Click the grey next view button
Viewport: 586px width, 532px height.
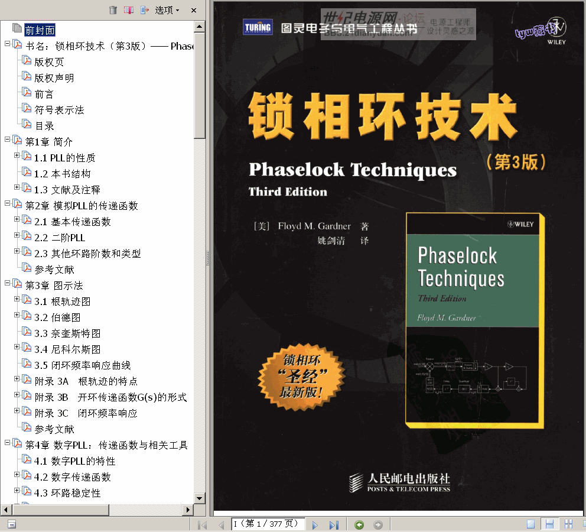(x=378, y=525)
